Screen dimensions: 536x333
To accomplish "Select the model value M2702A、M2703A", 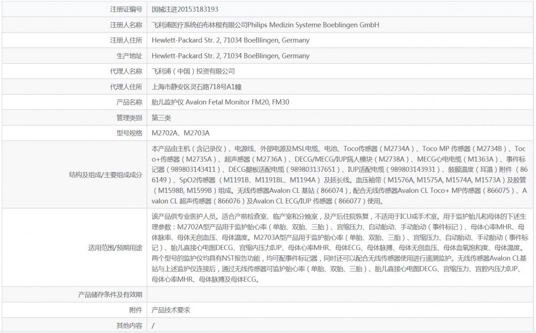I will [180, 133].
